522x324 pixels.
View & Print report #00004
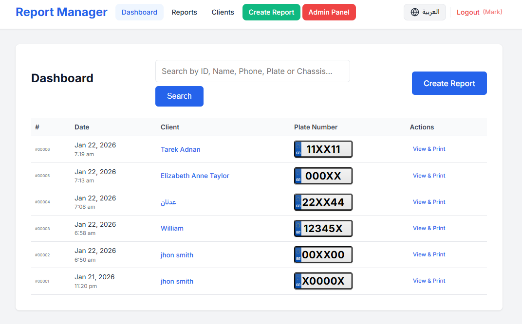[x=429, y=201]
